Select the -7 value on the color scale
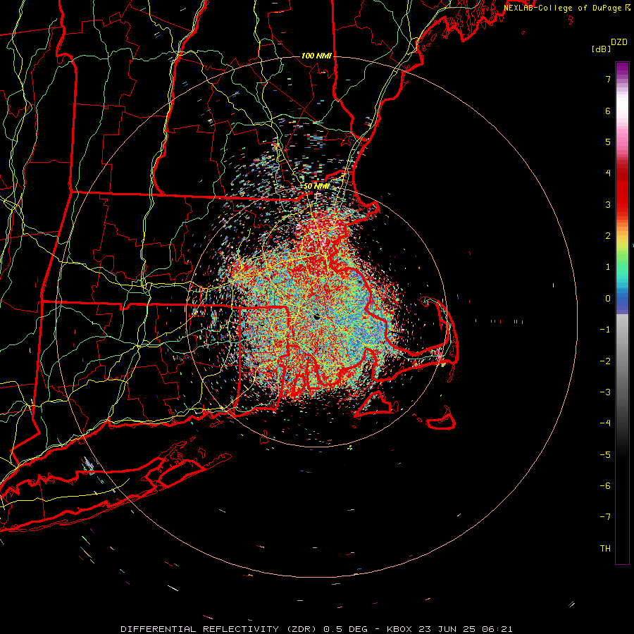 click(x=605, y=517)
